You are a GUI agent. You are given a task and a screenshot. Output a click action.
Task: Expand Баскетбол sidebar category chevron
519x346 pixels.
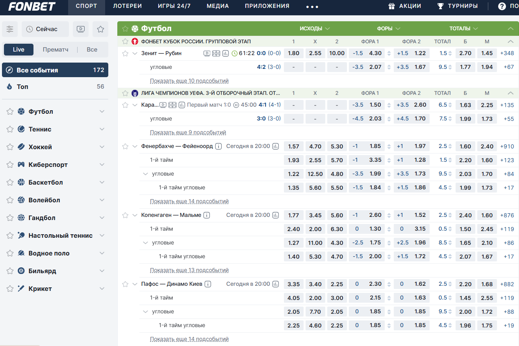[102, 183]
